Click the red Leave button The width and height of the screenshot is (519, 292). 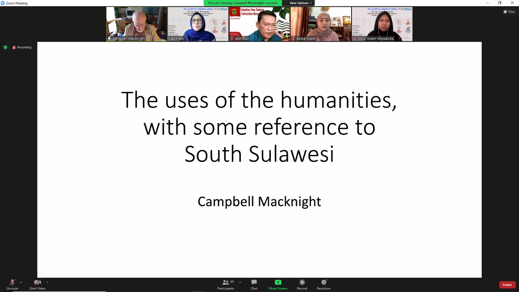(507, 285)
